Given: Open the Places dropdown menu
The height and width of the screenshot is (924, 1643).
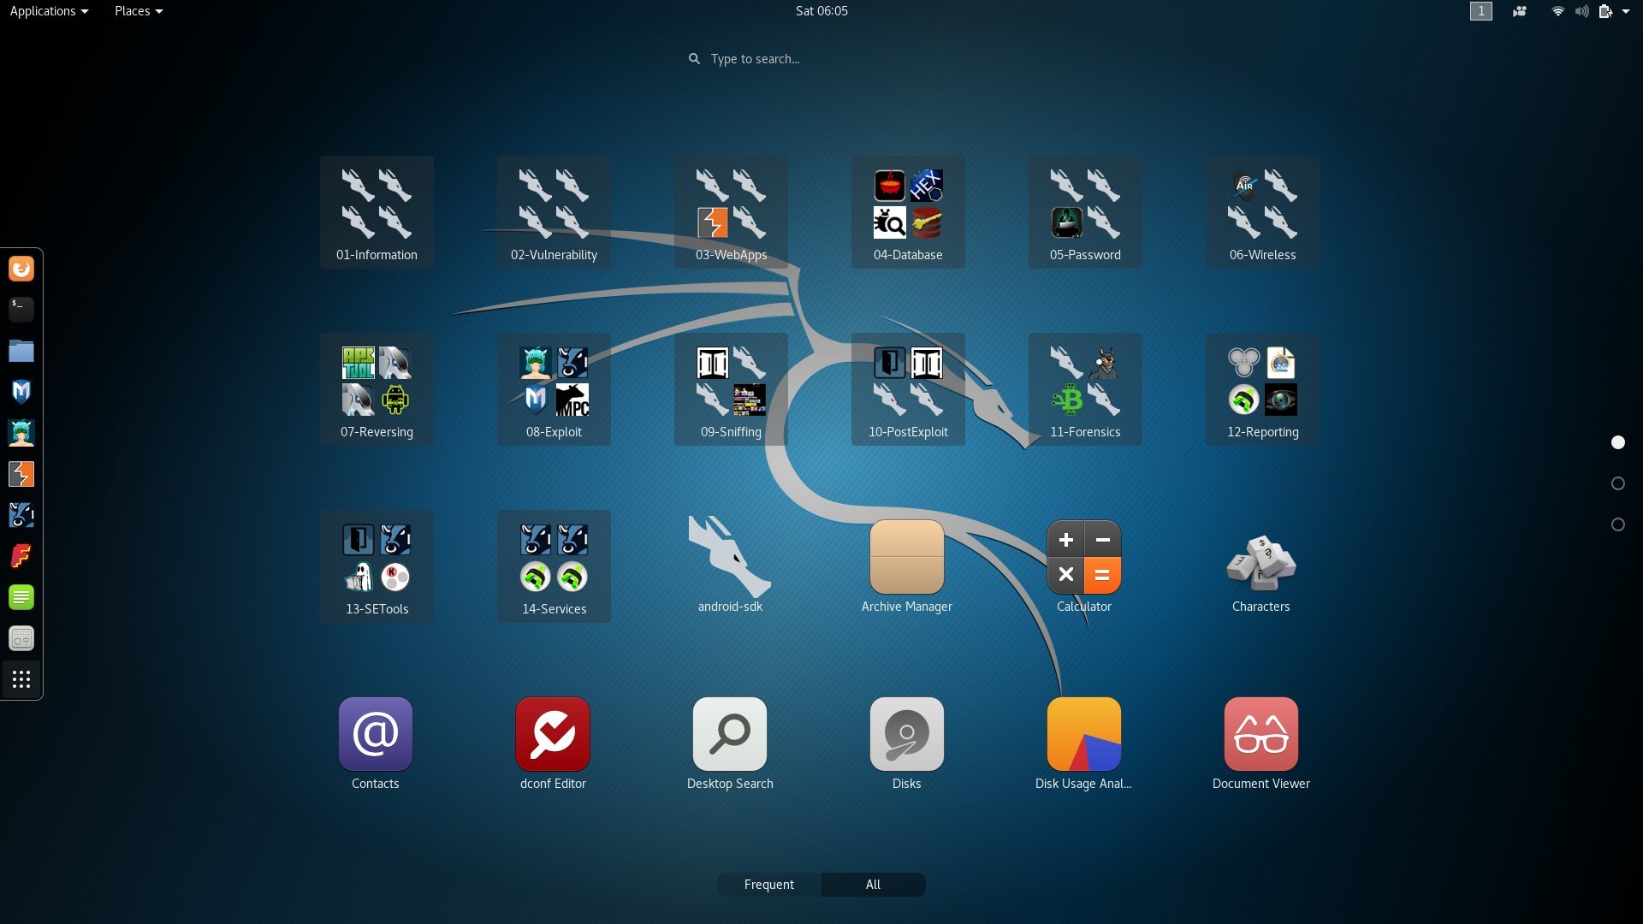Looking at the screenshot, I should [138, 11].
